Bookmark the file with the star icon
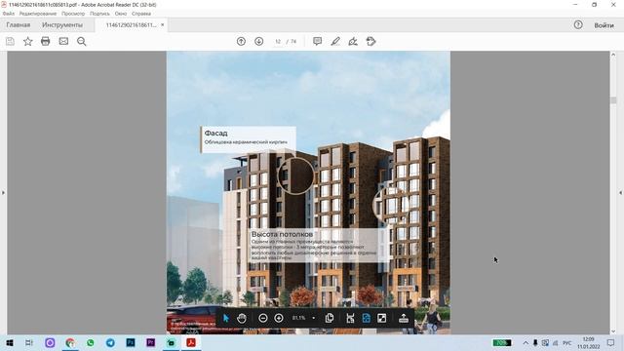 pos(28,41)
